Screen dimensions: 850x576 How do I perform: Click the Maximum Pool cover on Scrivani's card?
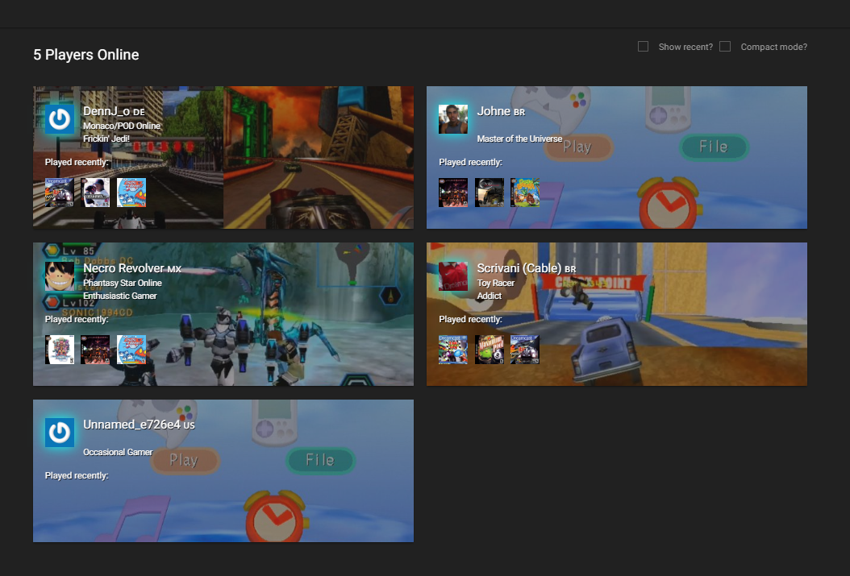click(x=489, y=350)
